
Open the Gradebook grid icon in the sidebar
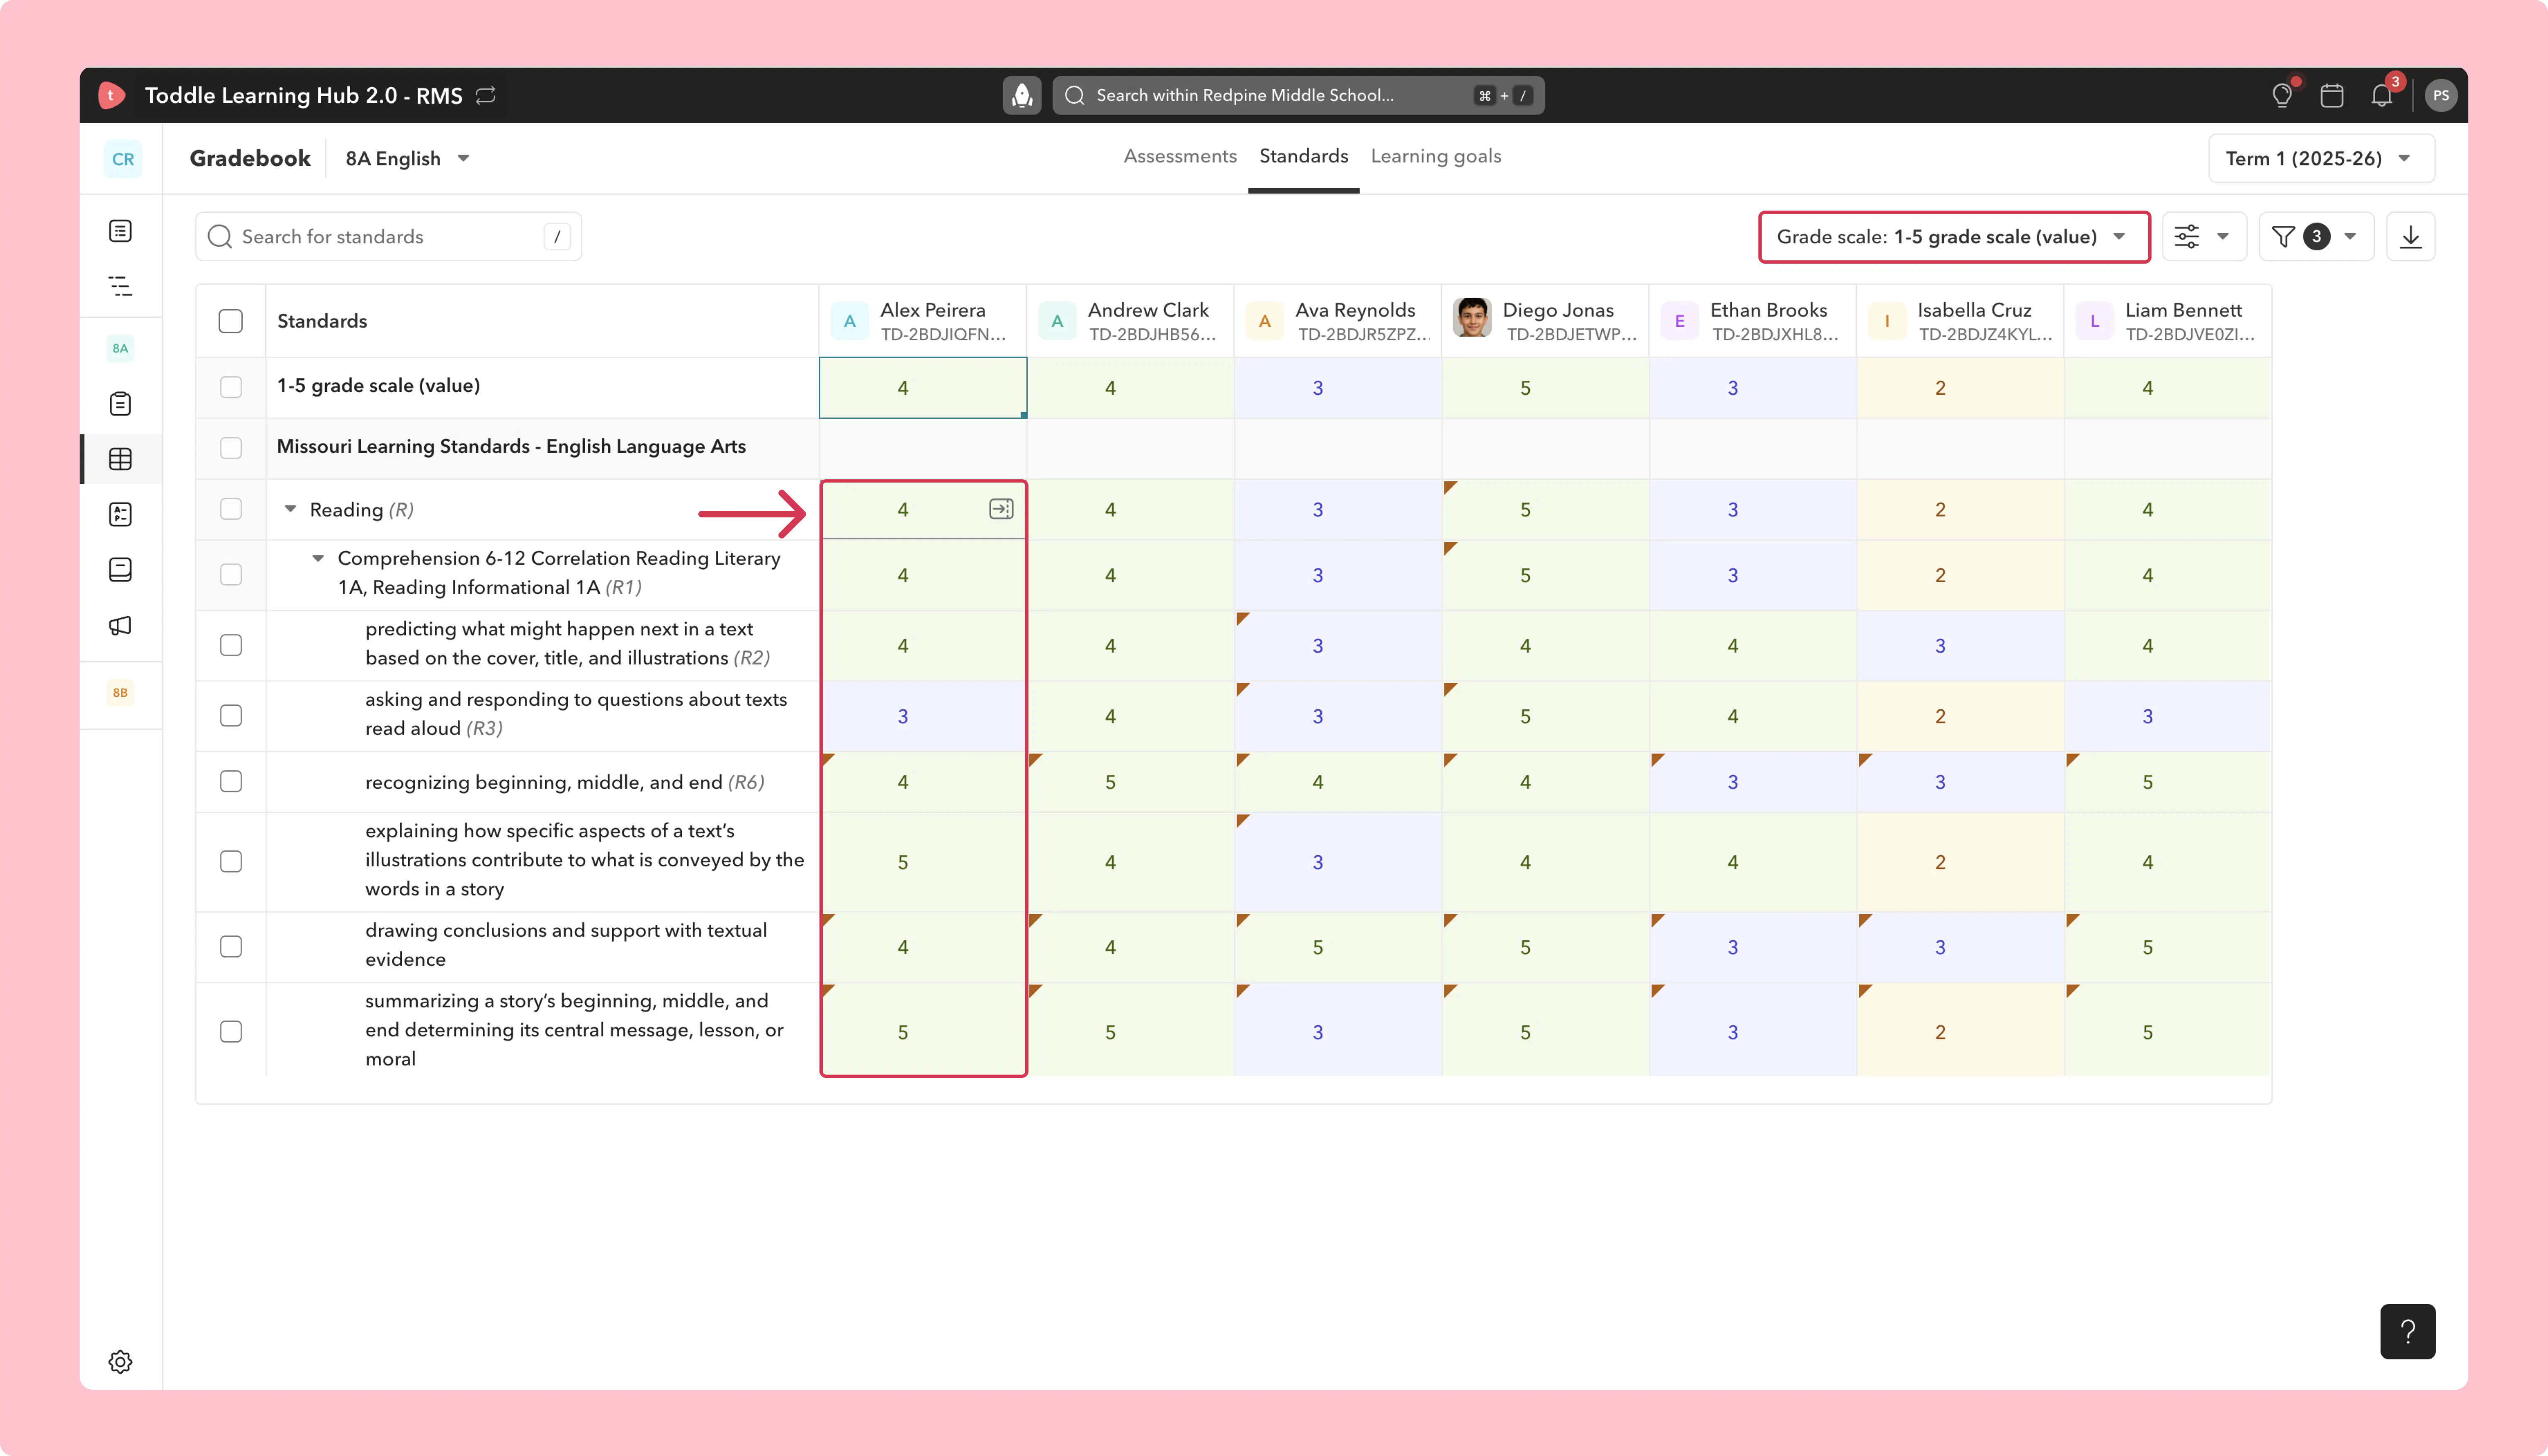point(120,459)
